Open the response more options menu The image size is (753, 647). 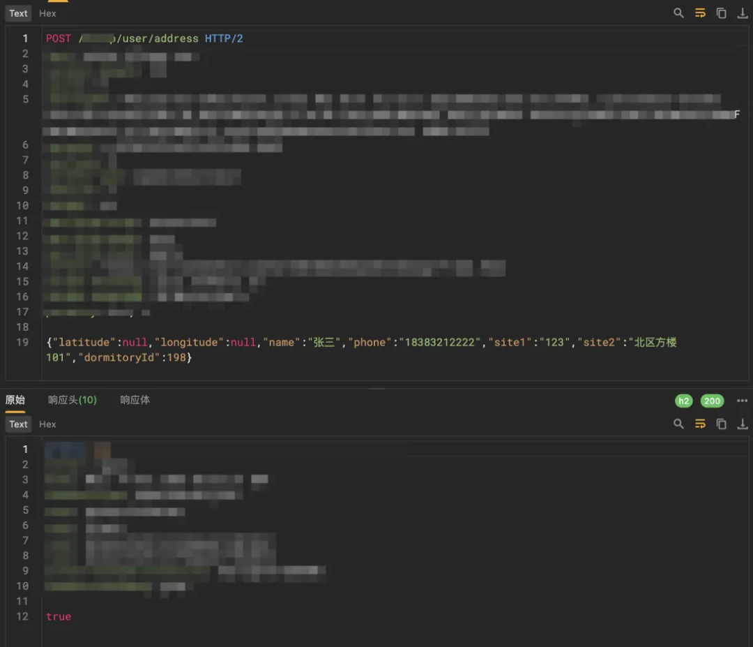click(x=742, y=401)
